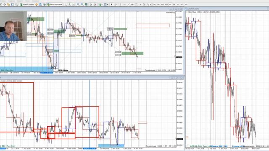Select the text A tool
The width and height of the screenshot is (269, 151).
pyautogui.click(x=140, y=5)
